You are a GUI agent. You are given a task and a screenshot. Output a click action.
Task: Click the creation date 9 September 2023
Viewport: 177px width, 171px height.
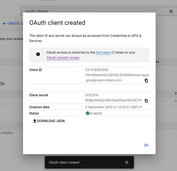tap(114, 107)
